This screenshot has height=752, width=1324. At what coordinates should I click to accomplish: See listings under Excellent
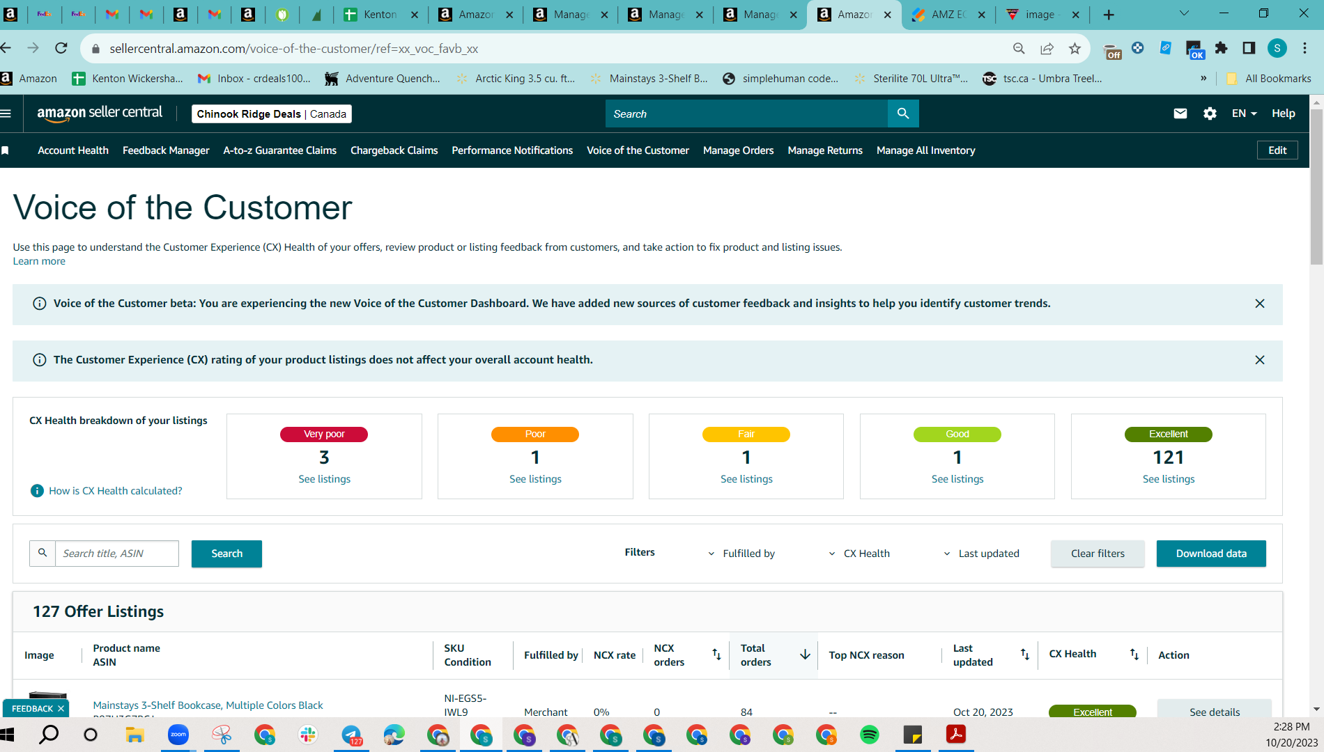(x=1169, y=479)
